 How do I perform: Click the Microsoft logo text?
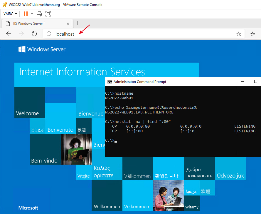(28, 208)
